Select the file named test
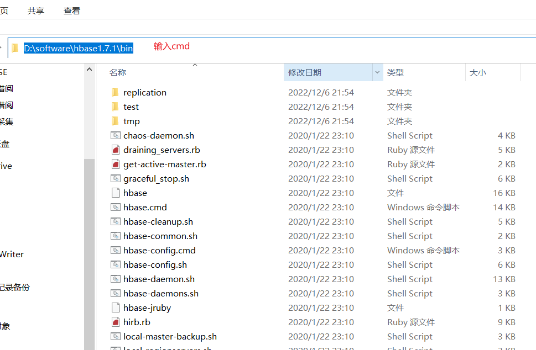This screenshot has height=350, width=536. pos(131,107)
